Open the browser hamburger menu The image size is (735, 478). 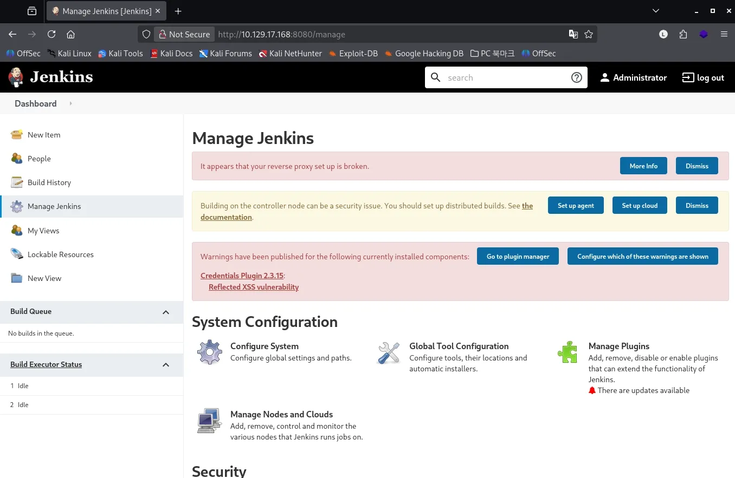click(724, 34)
